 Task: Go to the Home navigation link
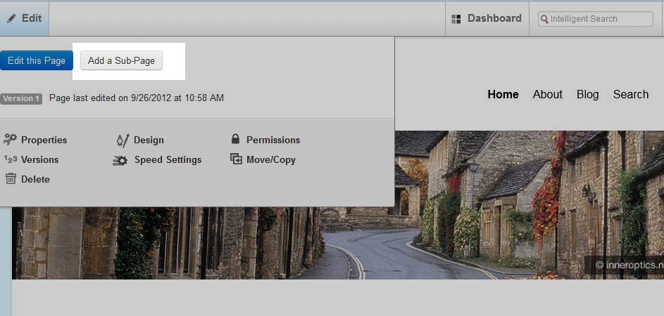coord(503,94)
